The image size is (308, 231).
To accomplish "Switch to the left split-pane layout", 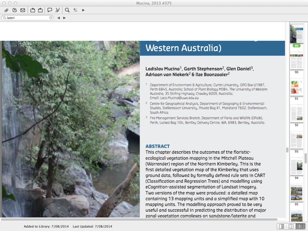I will coord(281,226).
